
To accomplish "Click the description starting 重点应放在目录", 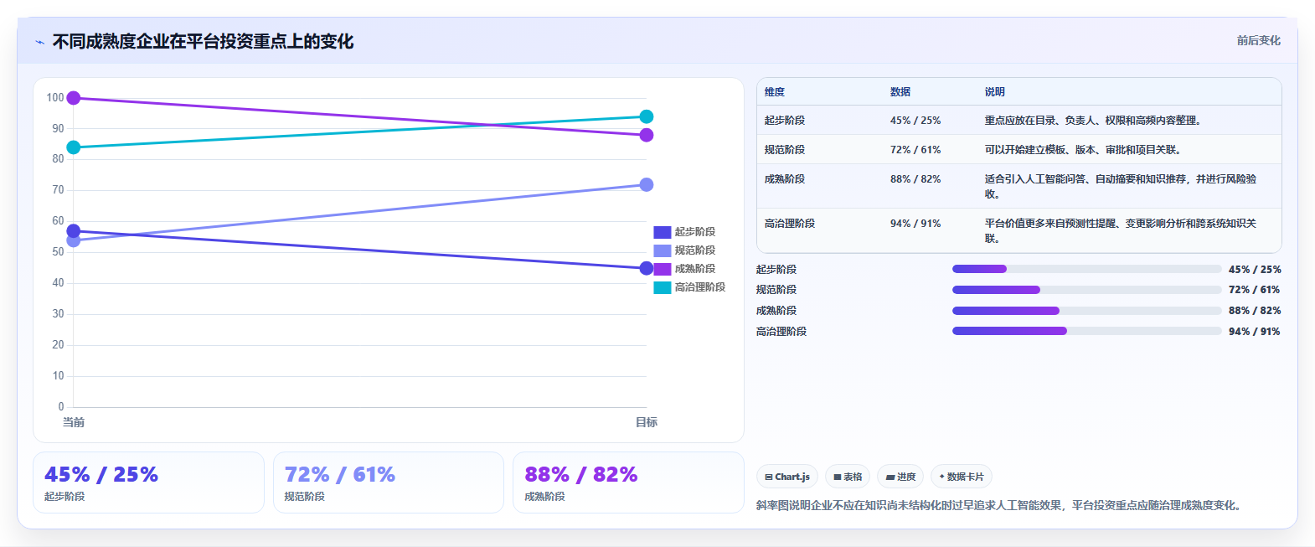I will [x=1095, y=121].
